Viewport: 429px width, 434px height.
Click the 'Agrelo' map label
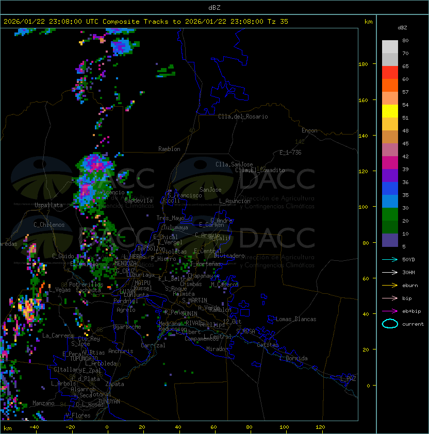tap(126, 310)
